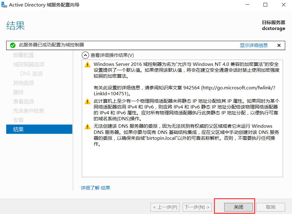Click the DNS delegation warning icon
Viewport: 292px width, 214px height.
[88, 126]
